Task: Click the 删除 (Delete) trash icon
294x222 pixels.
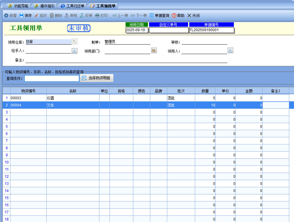Action: (x=52, y=15)
